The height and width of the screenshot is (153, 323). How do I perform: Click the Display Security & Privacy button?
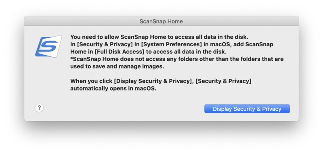(x=247, y=109)
